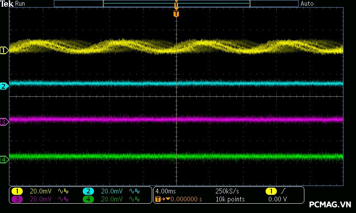Click the Tek logo

pyautogui.click(x=7, y=4)
